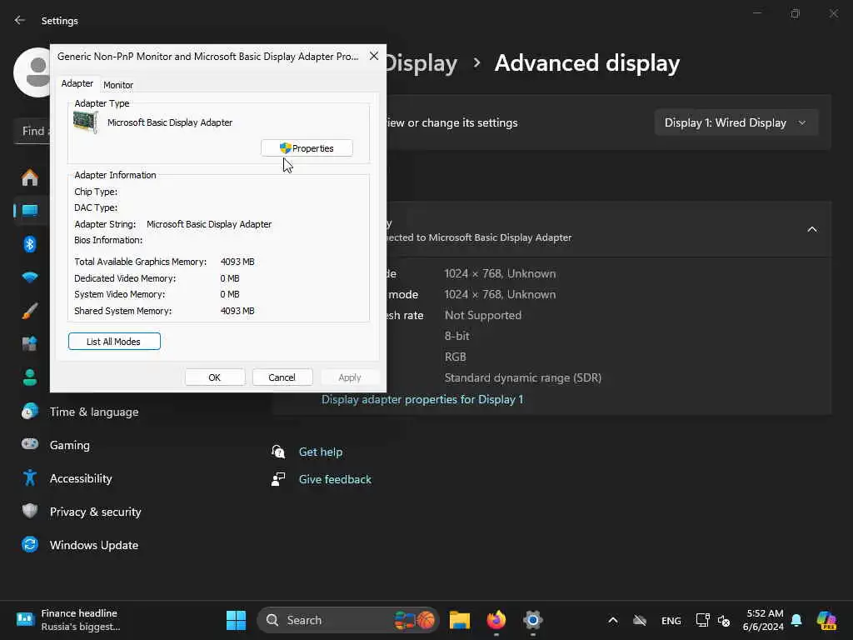This screenshot has width=853, height=640.
Task: Click the user profile avatar picture
Action: [32, 72]
